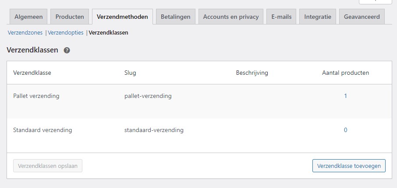397x188 pixels.
Task: Switch to the Producten tab
Action: (x=70, y=17)
